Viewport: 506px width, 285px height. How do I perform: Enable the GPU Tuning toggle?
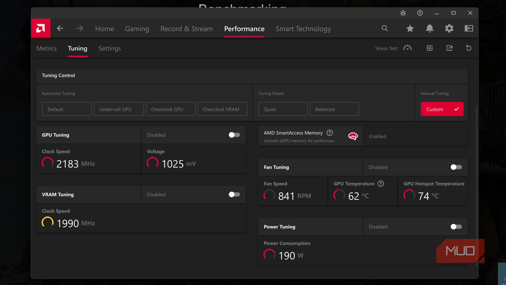[234, 135]
